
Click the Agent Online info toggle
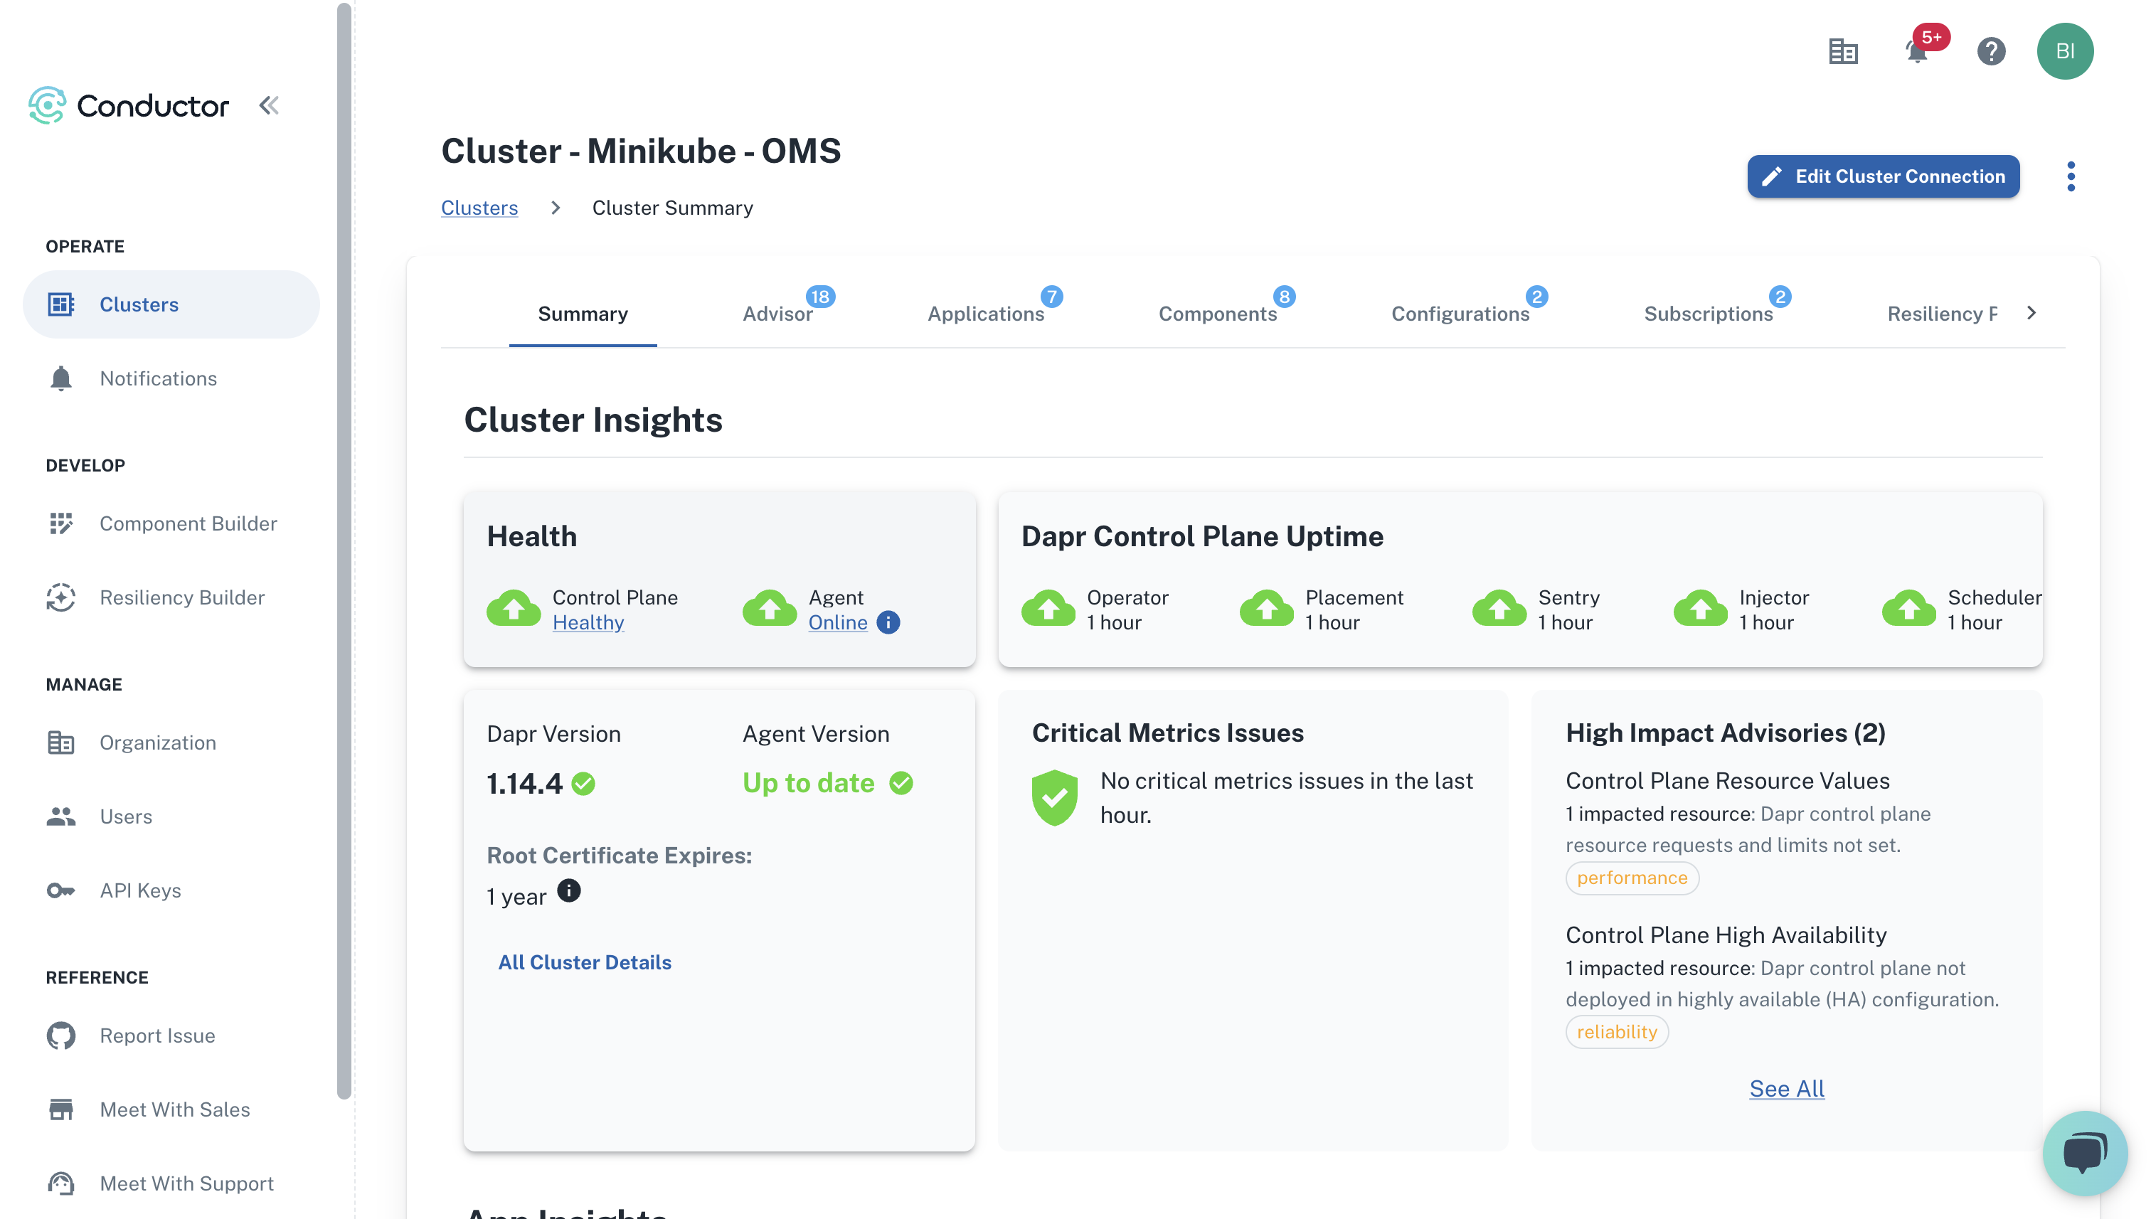pos(886,622)
